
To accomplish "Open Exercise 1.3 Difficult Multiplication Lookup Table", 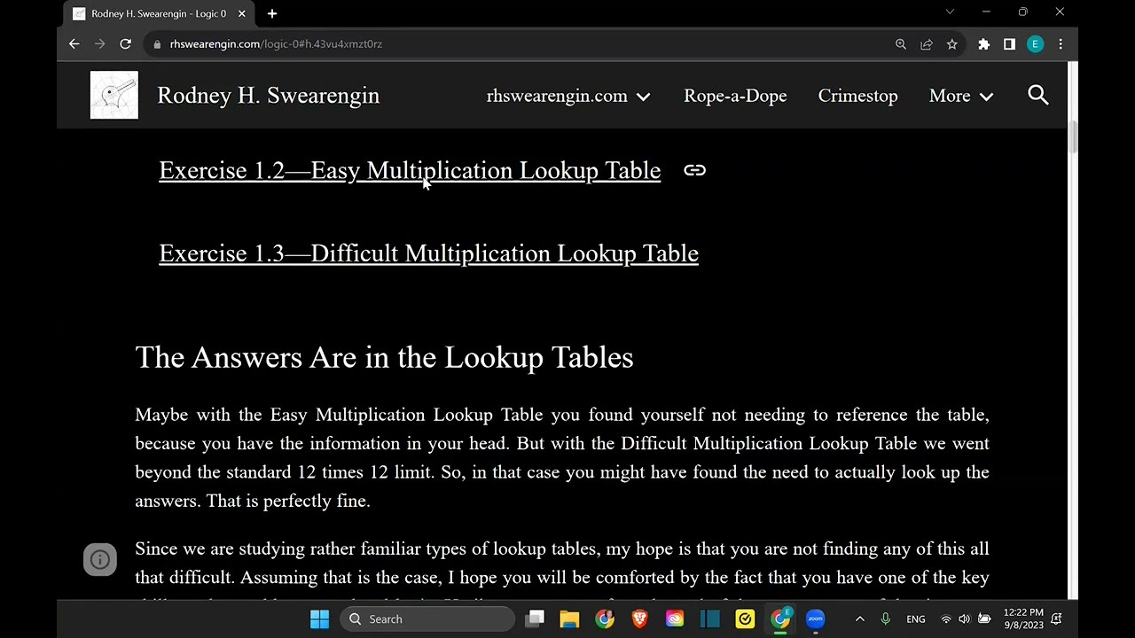I will 428,253.
